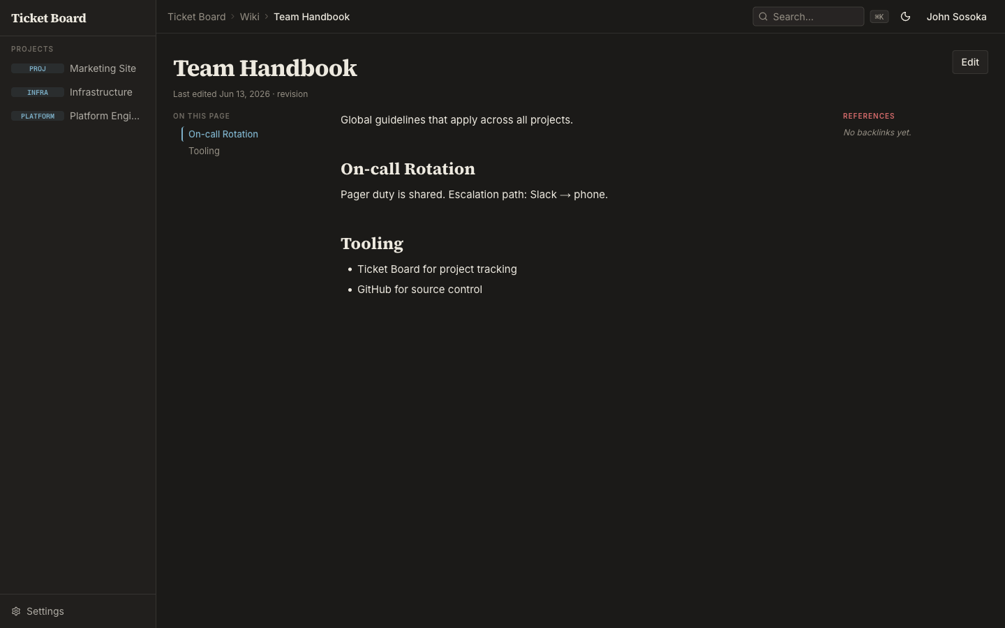The width and height of the screenshot is (1005, 628).
Task: Click the Tooling heading
Action: [372, 244]
